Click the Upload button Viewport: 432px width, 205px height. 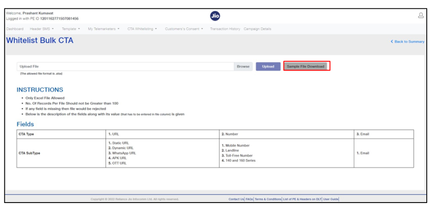coord(268,67)
